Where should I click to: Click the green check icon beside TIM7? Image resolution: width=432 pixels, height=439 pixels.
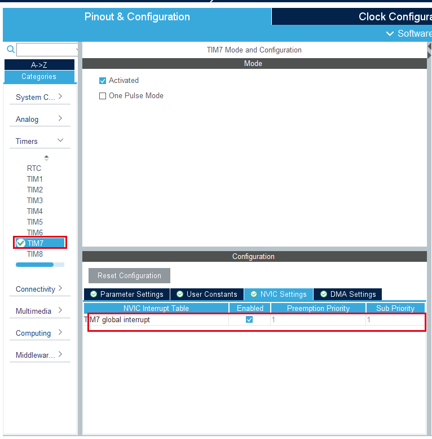(21, 243)
